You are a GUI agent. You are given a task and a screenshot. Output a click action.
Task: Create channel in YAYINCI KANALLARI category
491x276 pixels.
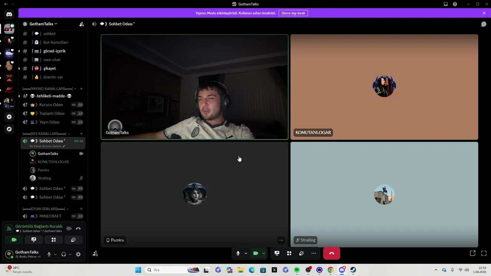(81, 89)
